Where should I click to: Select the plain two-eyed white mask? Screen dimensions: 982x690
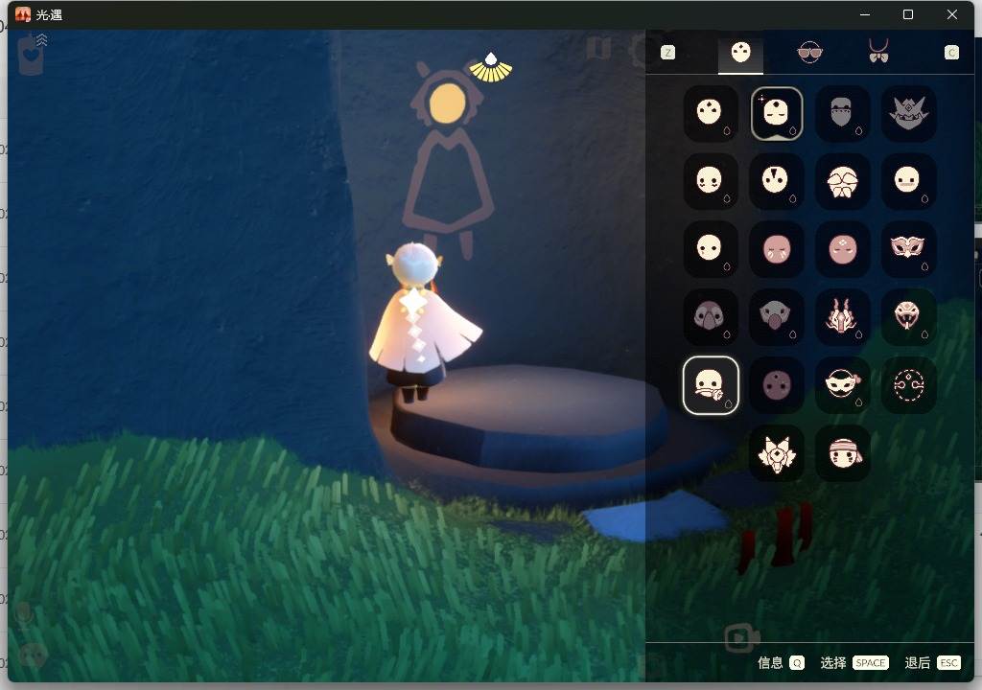(x=711, y=249)
